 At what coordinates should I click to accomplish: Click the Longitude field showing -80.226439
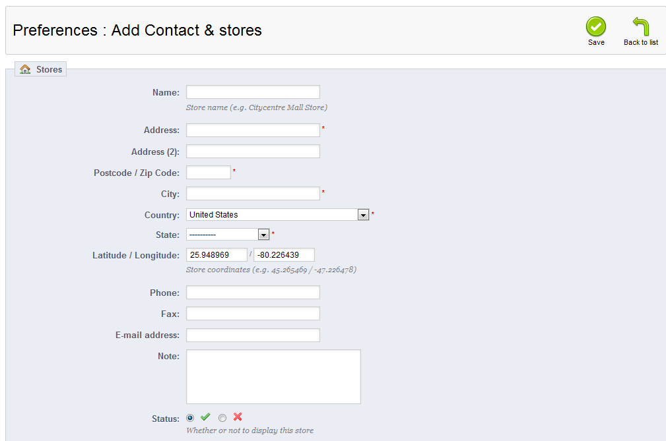pos(284,255)
